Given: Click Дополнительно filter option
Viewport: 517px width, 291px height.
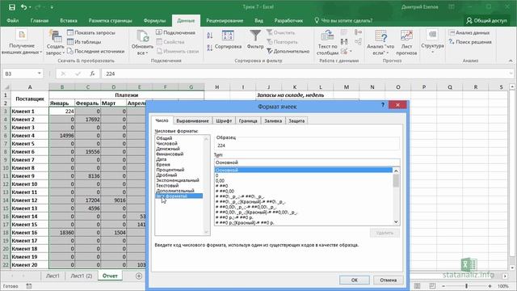Looking at the screenshot, I should 288,51.
